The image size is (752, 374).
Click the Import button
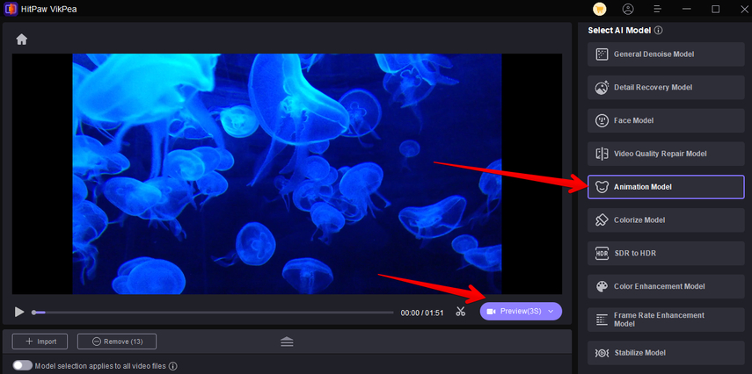click(x=40, y=342)
